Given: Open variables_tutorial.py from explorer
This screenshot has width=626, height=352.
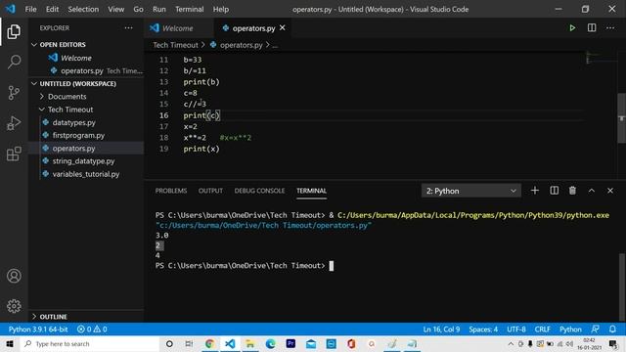Looking at the screenshot, I should pyautogui.click(x=87, y=174).
